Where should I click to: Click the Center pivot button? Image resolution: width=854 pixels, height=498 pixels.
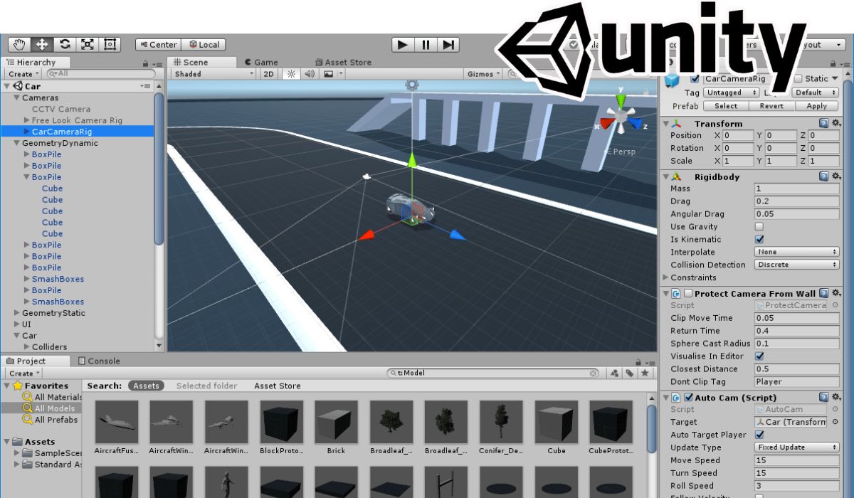pos(158,45)
